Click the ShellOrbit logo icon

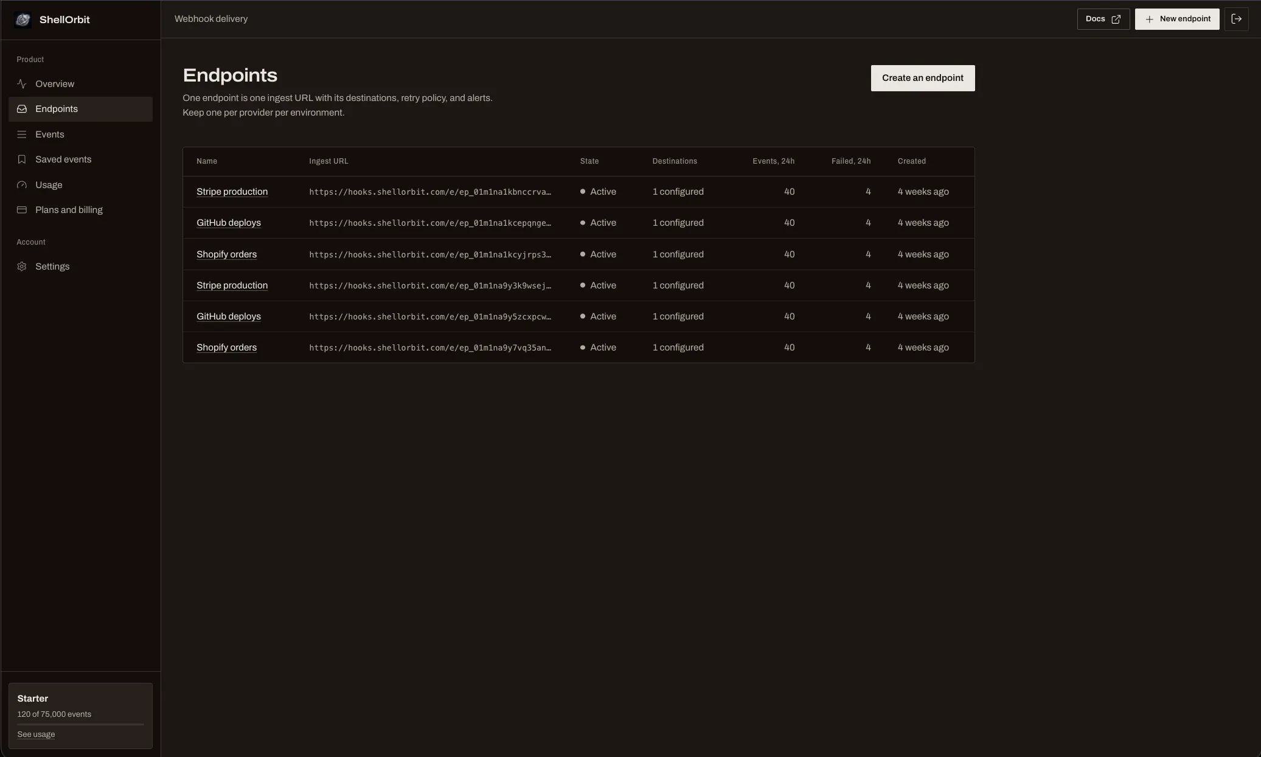click(x=23, y=19)
